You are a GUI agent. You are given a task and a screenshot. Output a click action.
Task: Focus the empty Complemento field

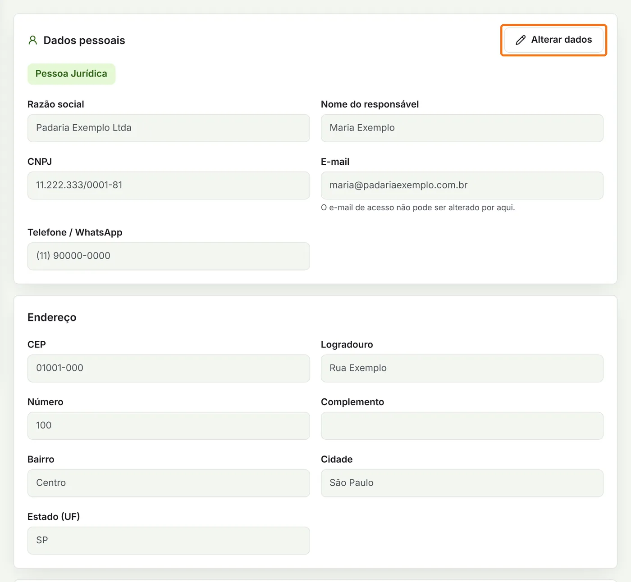[x=462, y=426]
